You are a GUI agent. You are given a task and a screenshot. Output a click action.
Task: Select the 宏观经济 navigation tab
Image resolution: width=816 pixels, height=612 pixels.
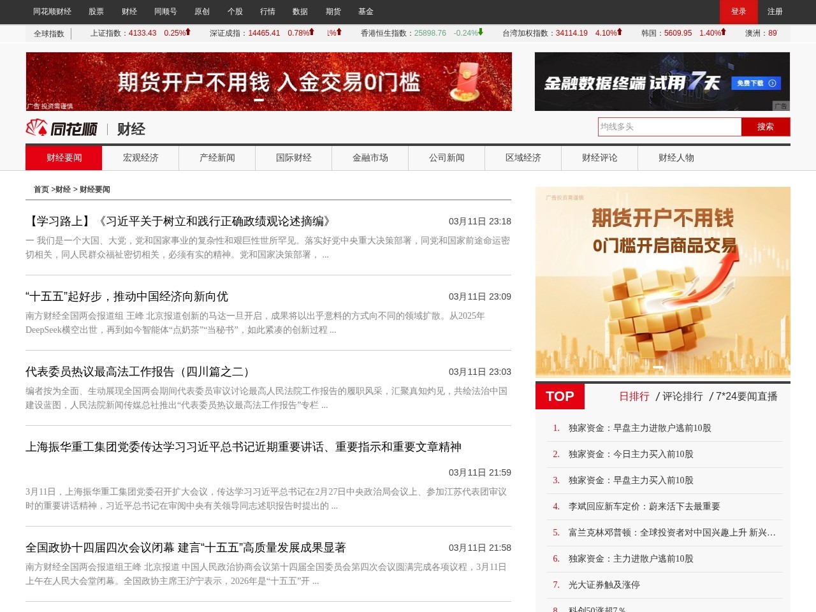click(x=140, y=158)
